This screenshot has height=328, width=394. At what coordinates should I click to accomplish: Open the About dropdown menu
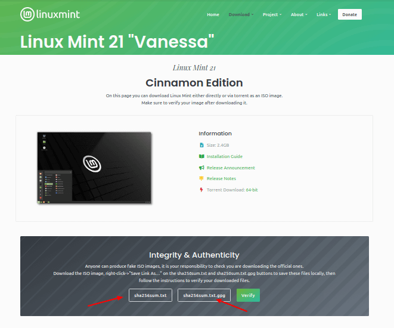(299, 14)
